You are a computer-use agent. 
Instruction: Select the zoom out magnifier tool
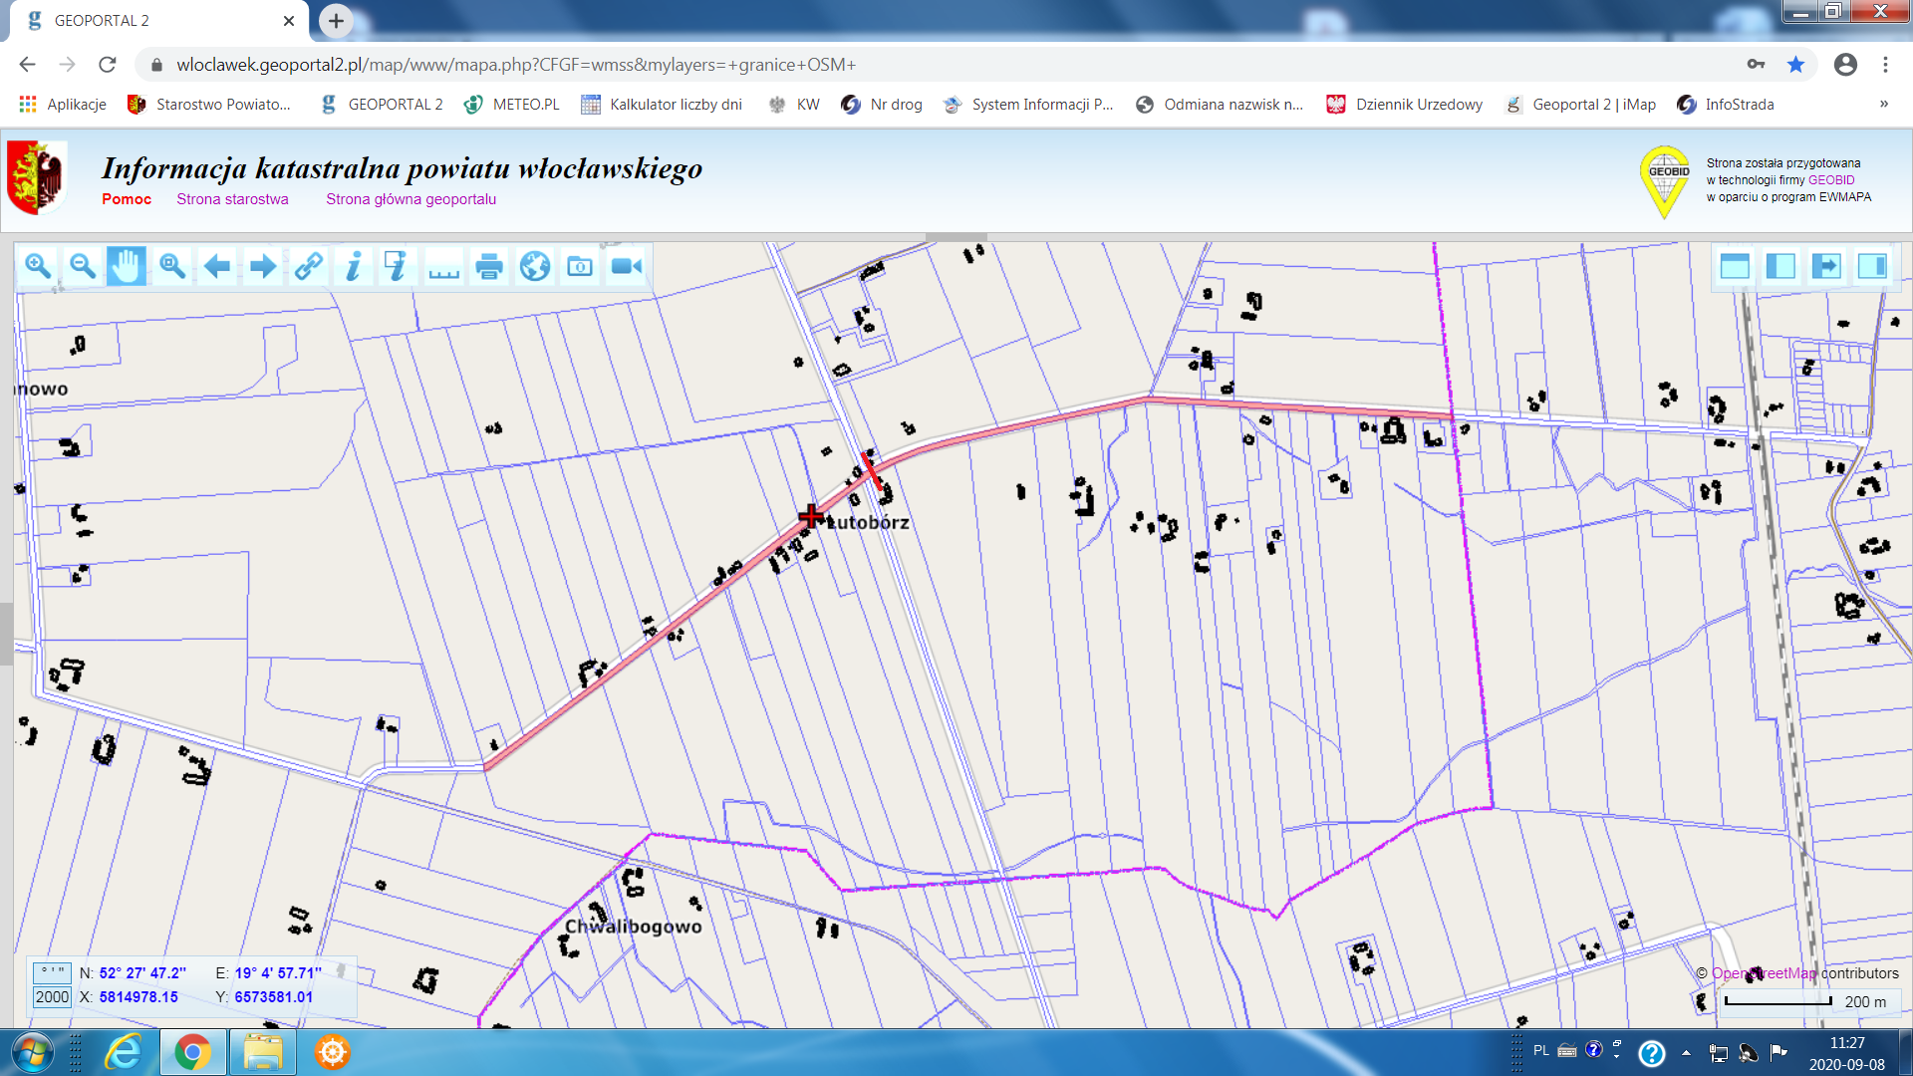[x=83, y=266]
